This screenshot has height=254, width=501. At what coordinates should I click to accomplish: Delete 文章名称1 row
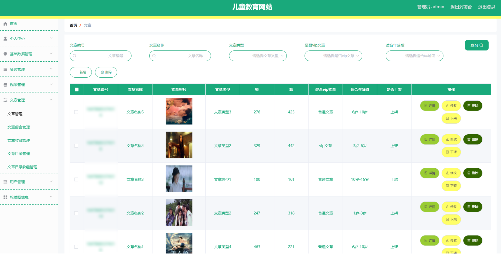[x=473, y=241]
